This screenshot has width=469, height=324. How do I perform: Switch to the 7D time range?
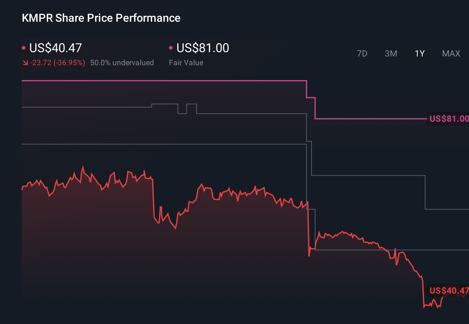tap(362, 53)
